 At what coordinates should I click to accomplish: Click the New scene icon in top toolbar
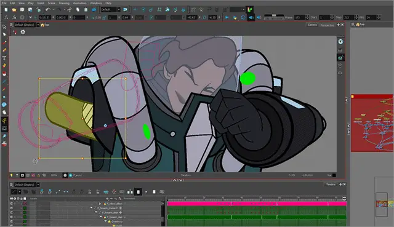click(6, 10)
